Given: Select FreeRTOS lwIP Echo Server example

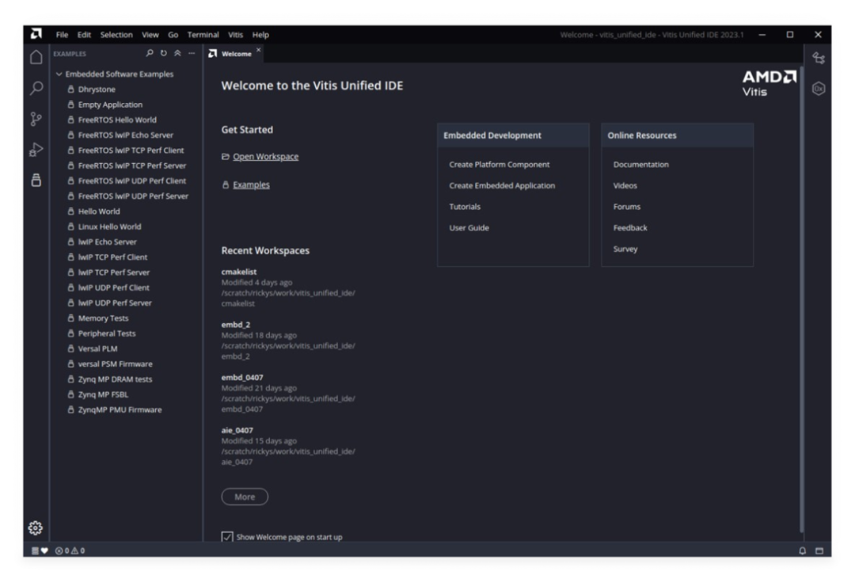Looking at the screenshot, I should (127, 135).
